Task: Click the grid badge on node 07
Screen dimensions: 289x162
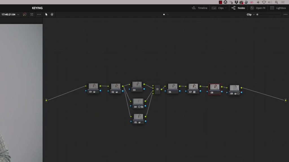Action: pyautogui.click(x=194, y=92)
